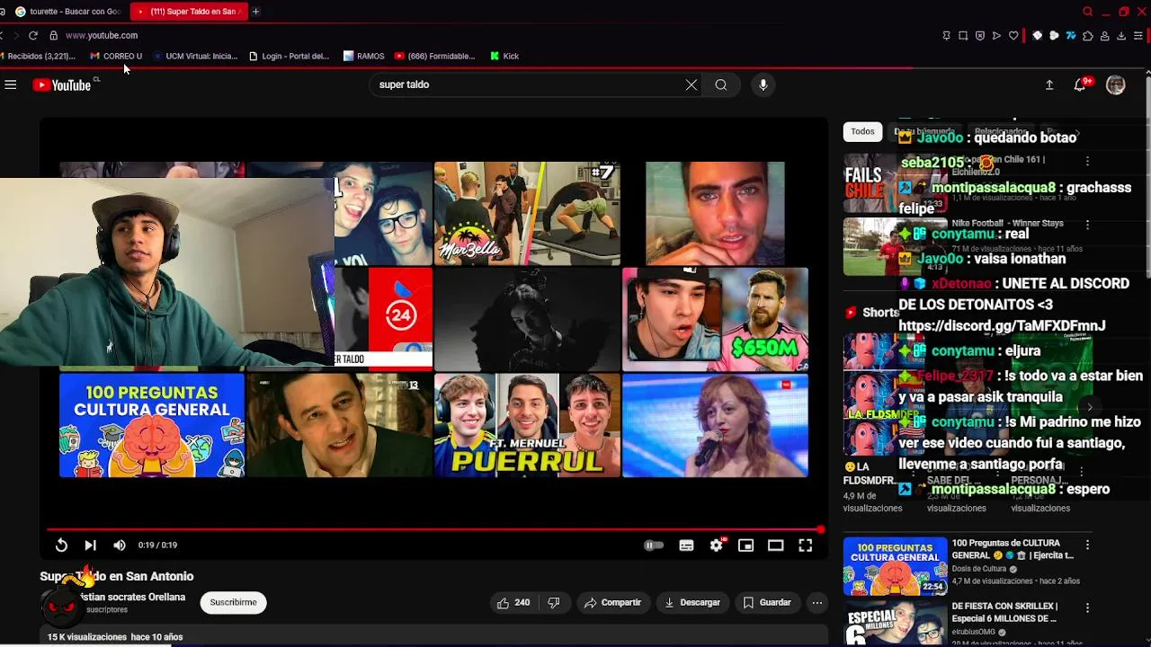Open the Recibidos Gmail bookmark
Image resolution: width=1151 pixels, height=647 pixels.
[x=40, y=56]
